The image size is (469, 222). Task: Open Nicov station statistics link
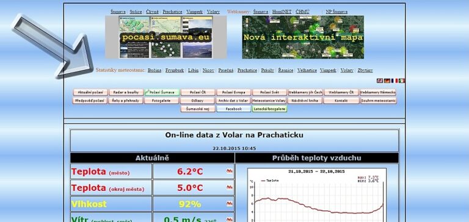[x=208, y=71]
